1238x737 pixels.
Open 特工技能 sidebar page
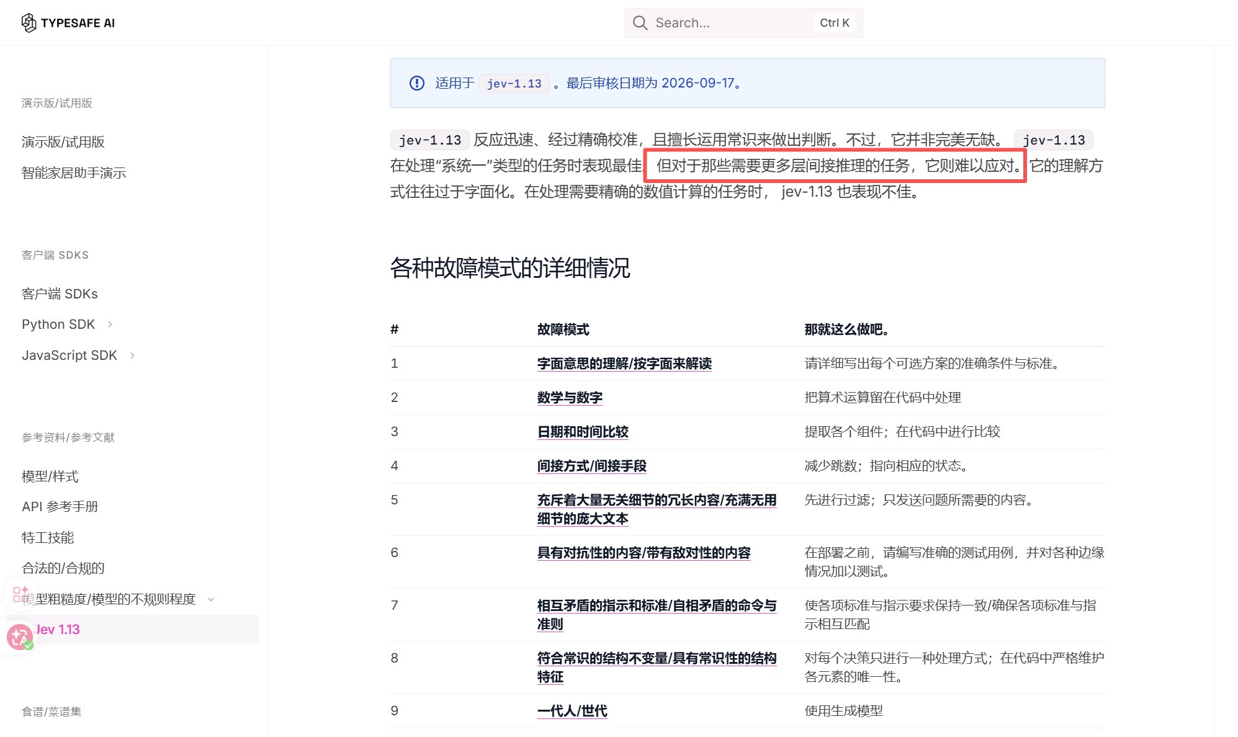(x=48, y=538)
